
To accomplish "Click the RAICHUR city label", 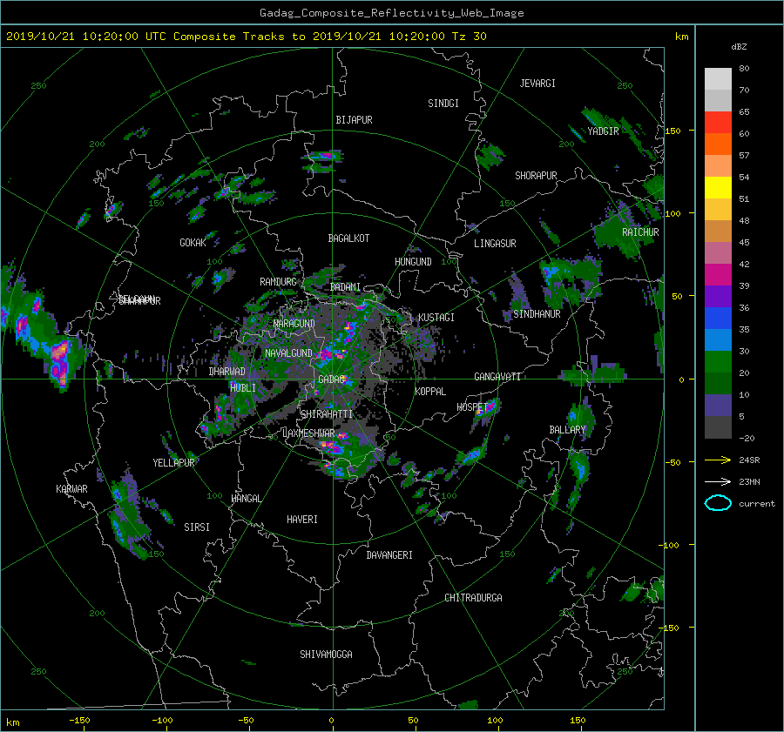I will pos(640,232).
